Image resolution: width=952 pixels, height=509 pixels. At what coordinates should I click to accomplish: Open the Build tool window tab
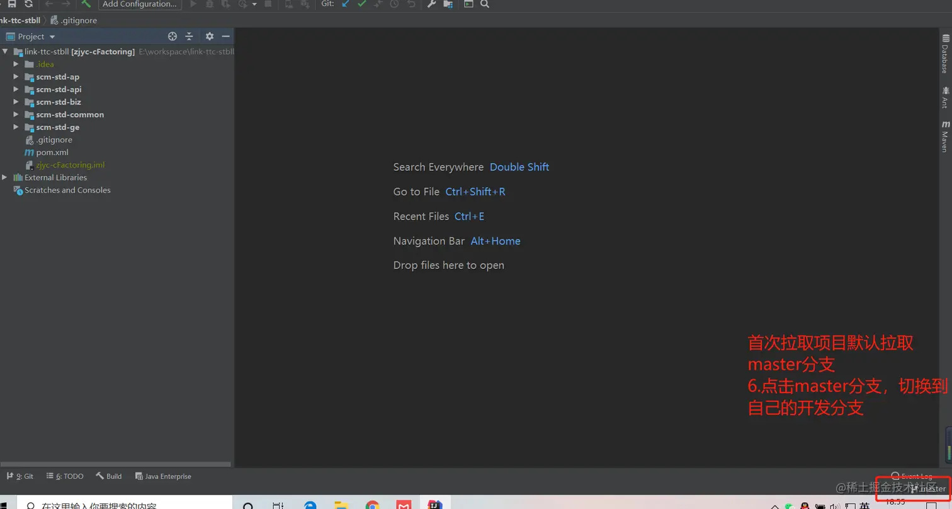click(x=109, y=476)
